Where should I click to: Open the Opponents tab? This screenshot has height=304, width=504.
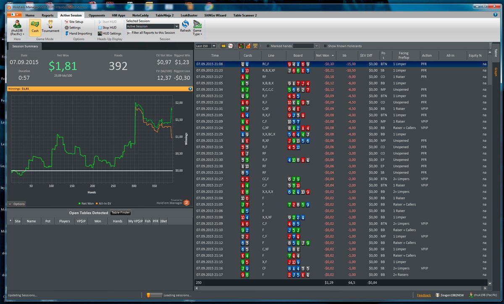[x=97, y=15]
